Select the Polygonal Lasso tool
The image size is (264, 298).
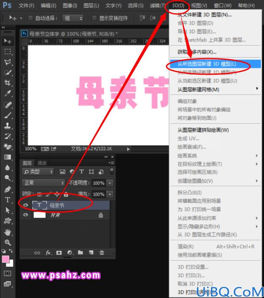tap(8, 62)
